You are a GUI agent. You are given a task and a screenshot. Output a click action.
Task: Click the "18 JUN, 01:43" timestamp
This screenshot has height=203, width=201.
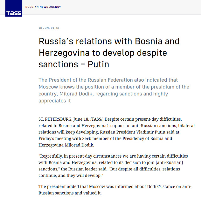49,28
